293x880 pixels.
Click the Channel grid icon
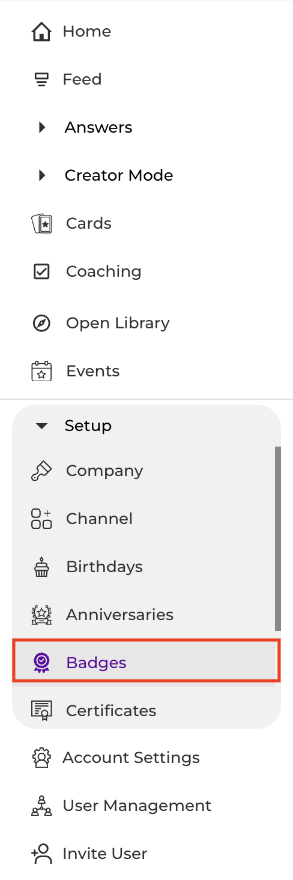[x=41, y=519]
